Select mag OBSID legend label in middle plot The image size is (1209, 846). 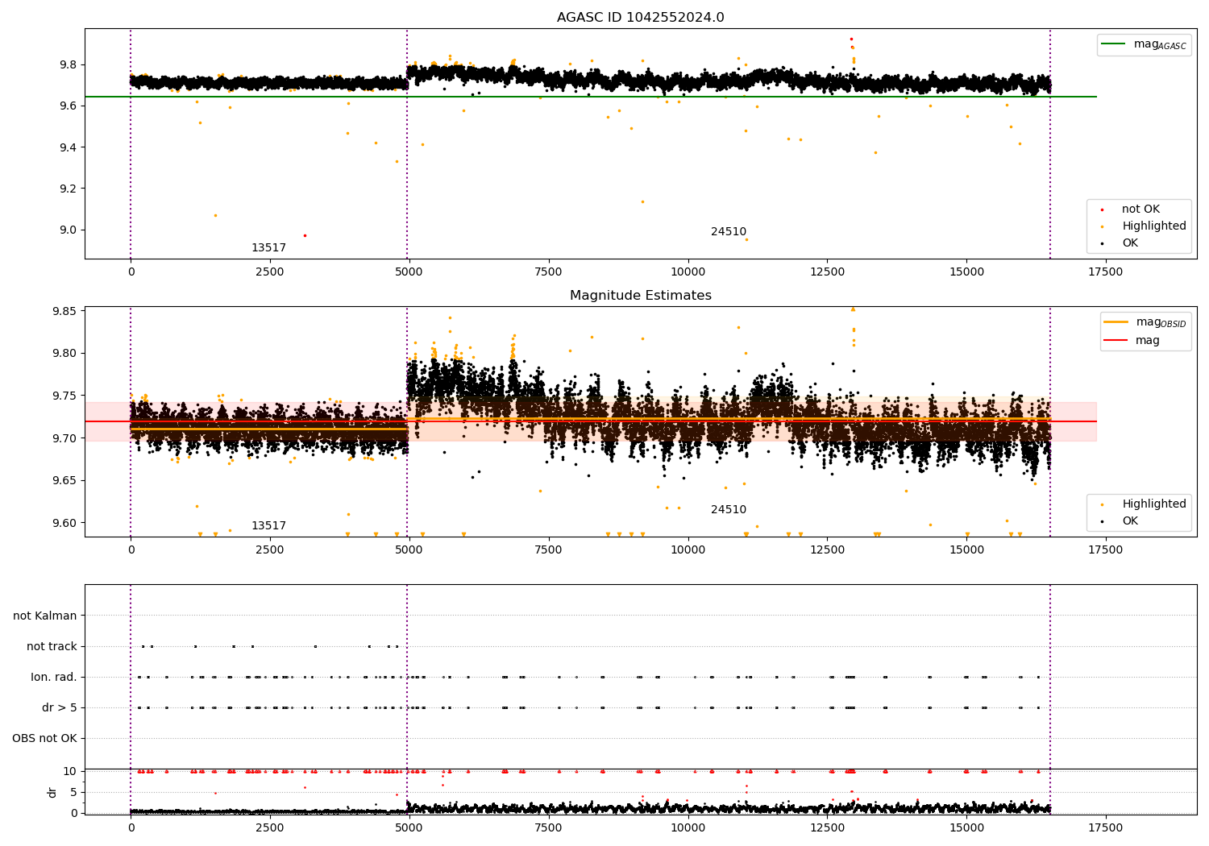1161,322
